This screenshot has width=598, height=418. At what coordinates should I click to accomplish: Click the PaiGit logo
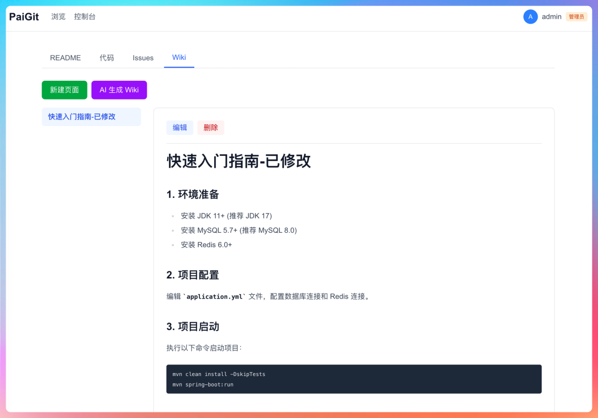coord(24,17)
